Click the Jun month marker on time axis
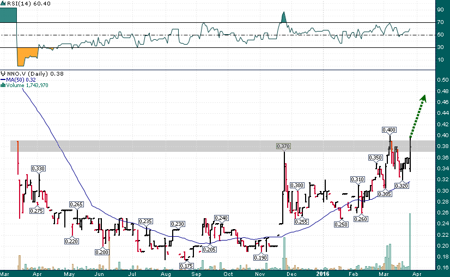This screenshot has width=450, height=277. click(x=99, y=274)
